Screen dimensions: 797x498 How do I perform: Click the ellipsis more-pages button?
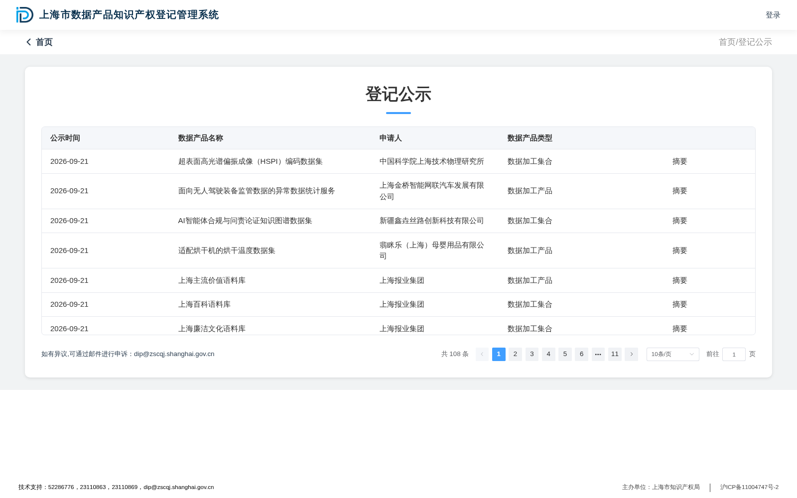(x=598, y=354)
